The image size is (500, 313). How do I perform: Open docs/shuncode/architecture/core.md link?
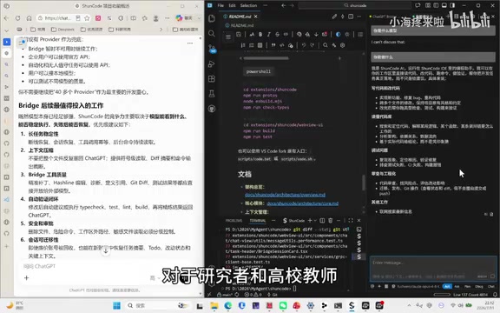pos(303,203)
